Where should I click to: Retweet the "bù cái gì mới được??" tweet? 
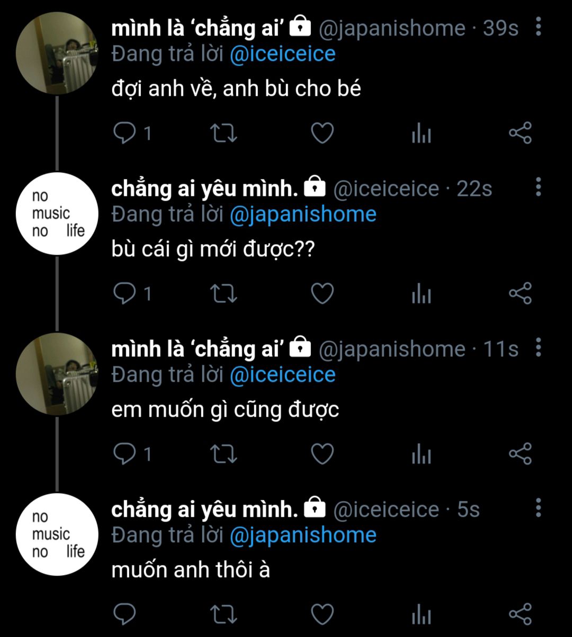pos(224,293)
